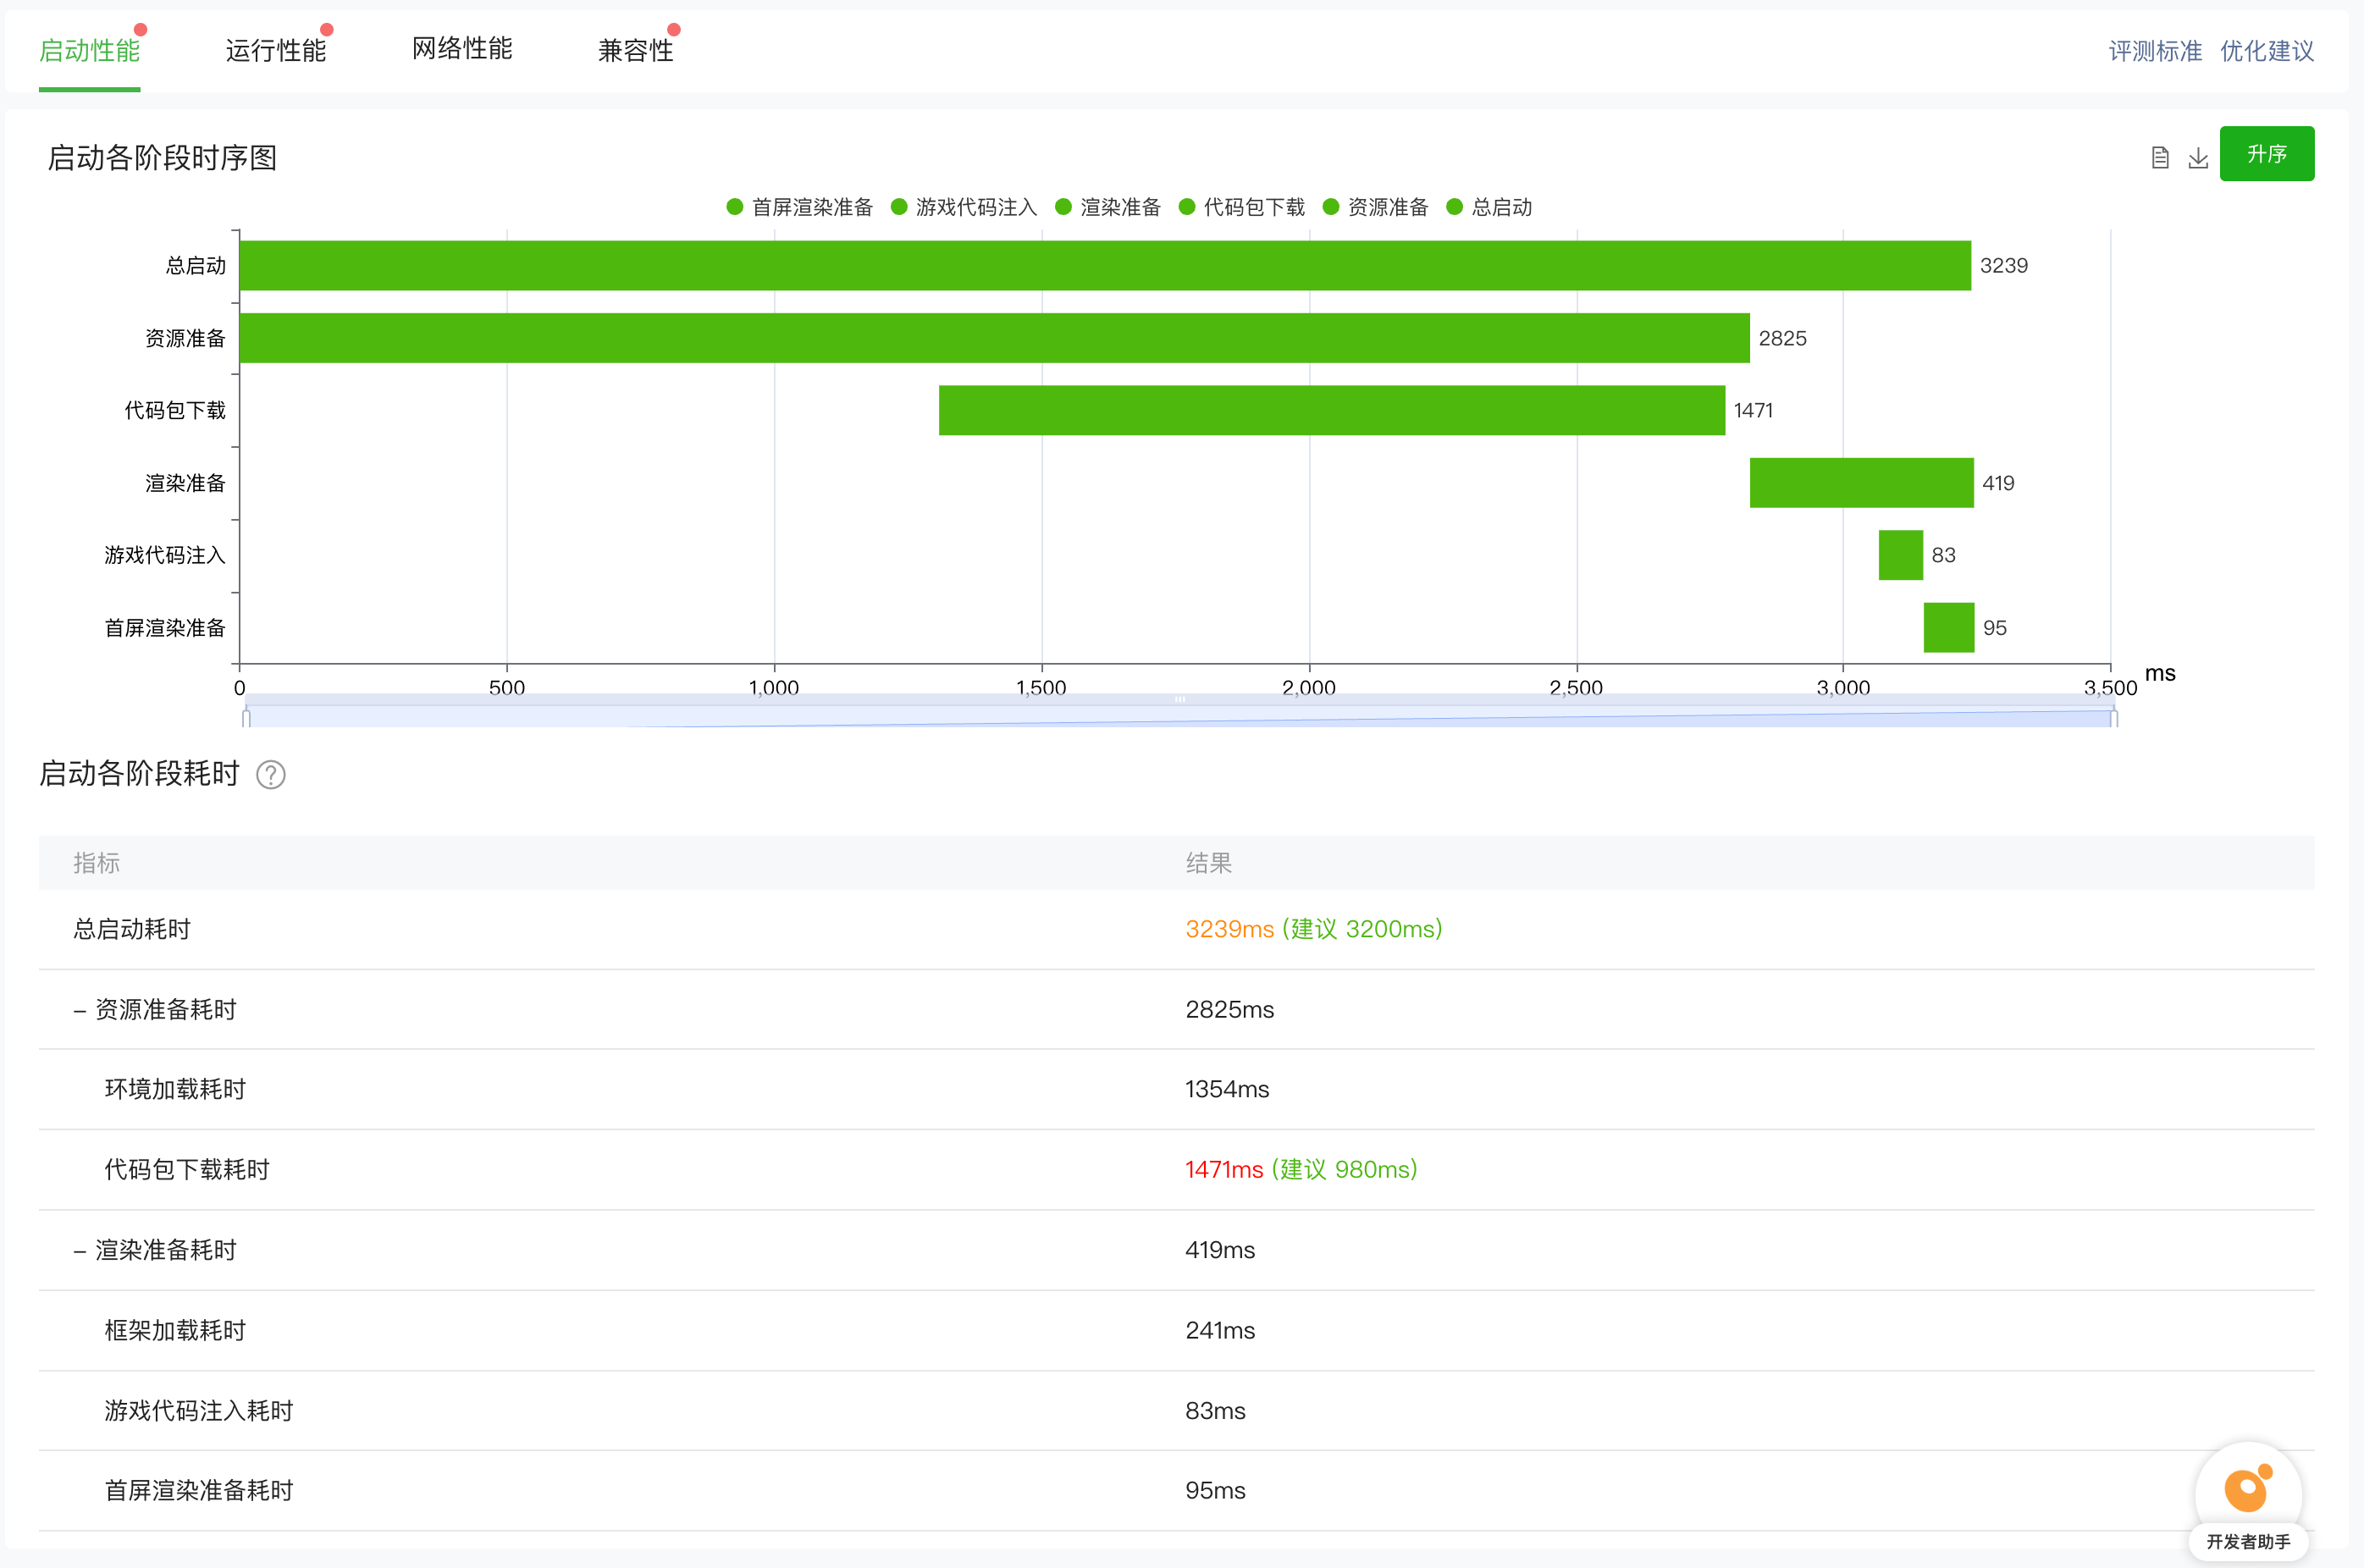Click the 83ms result value
Viewport: 2364px width, 1568px height.
1215,1411
